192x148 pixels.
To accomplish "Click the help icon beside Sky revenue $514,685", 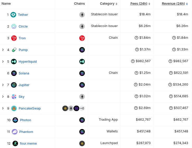I will (171, 96).
